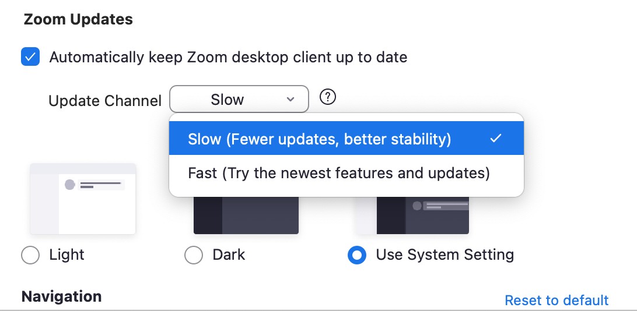
Task: Click the Update Channel label
Action: (x=105, y=101)
